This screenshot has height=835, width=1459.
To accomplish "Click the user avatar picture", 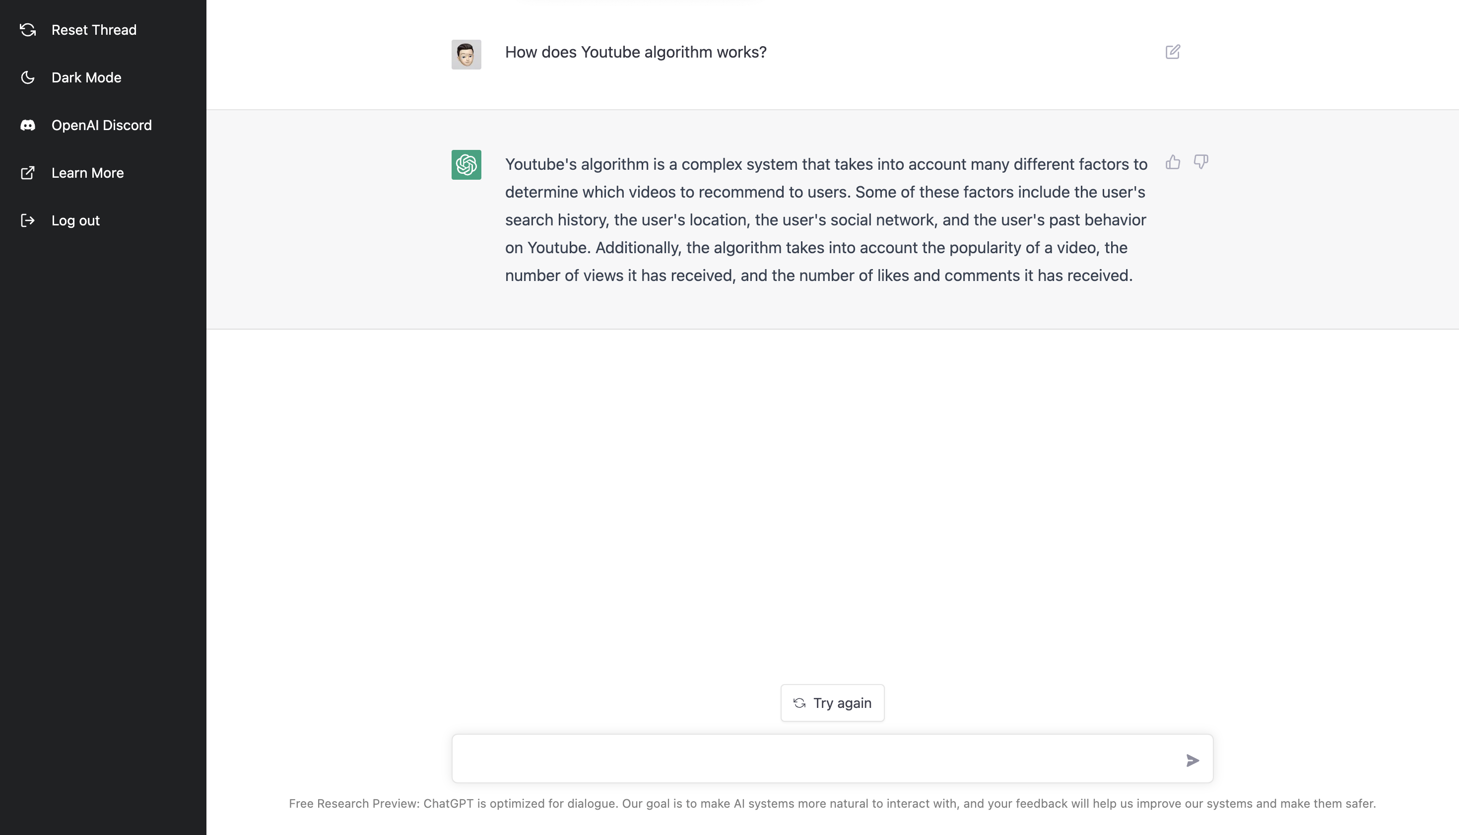I will pos(466,55).
